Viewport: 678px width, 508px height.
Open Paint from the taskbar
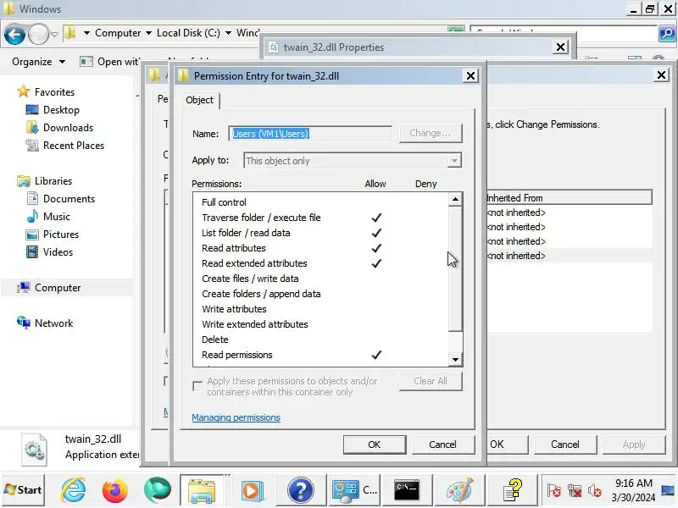coord(459,490)
